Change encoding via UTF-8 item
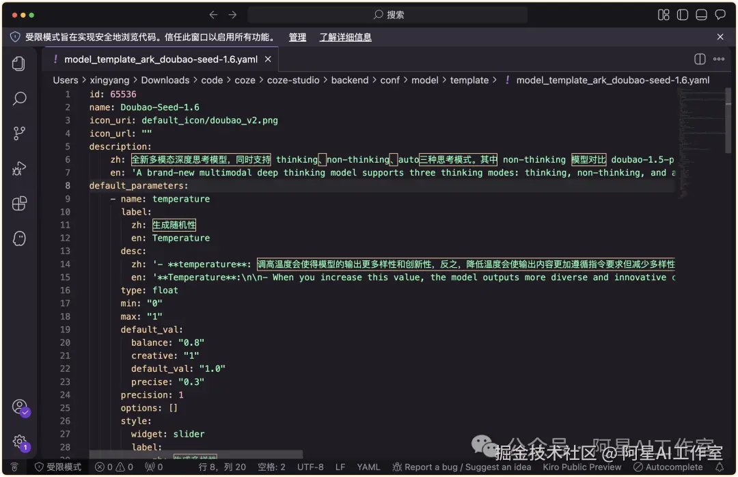 tap(310, 467)
